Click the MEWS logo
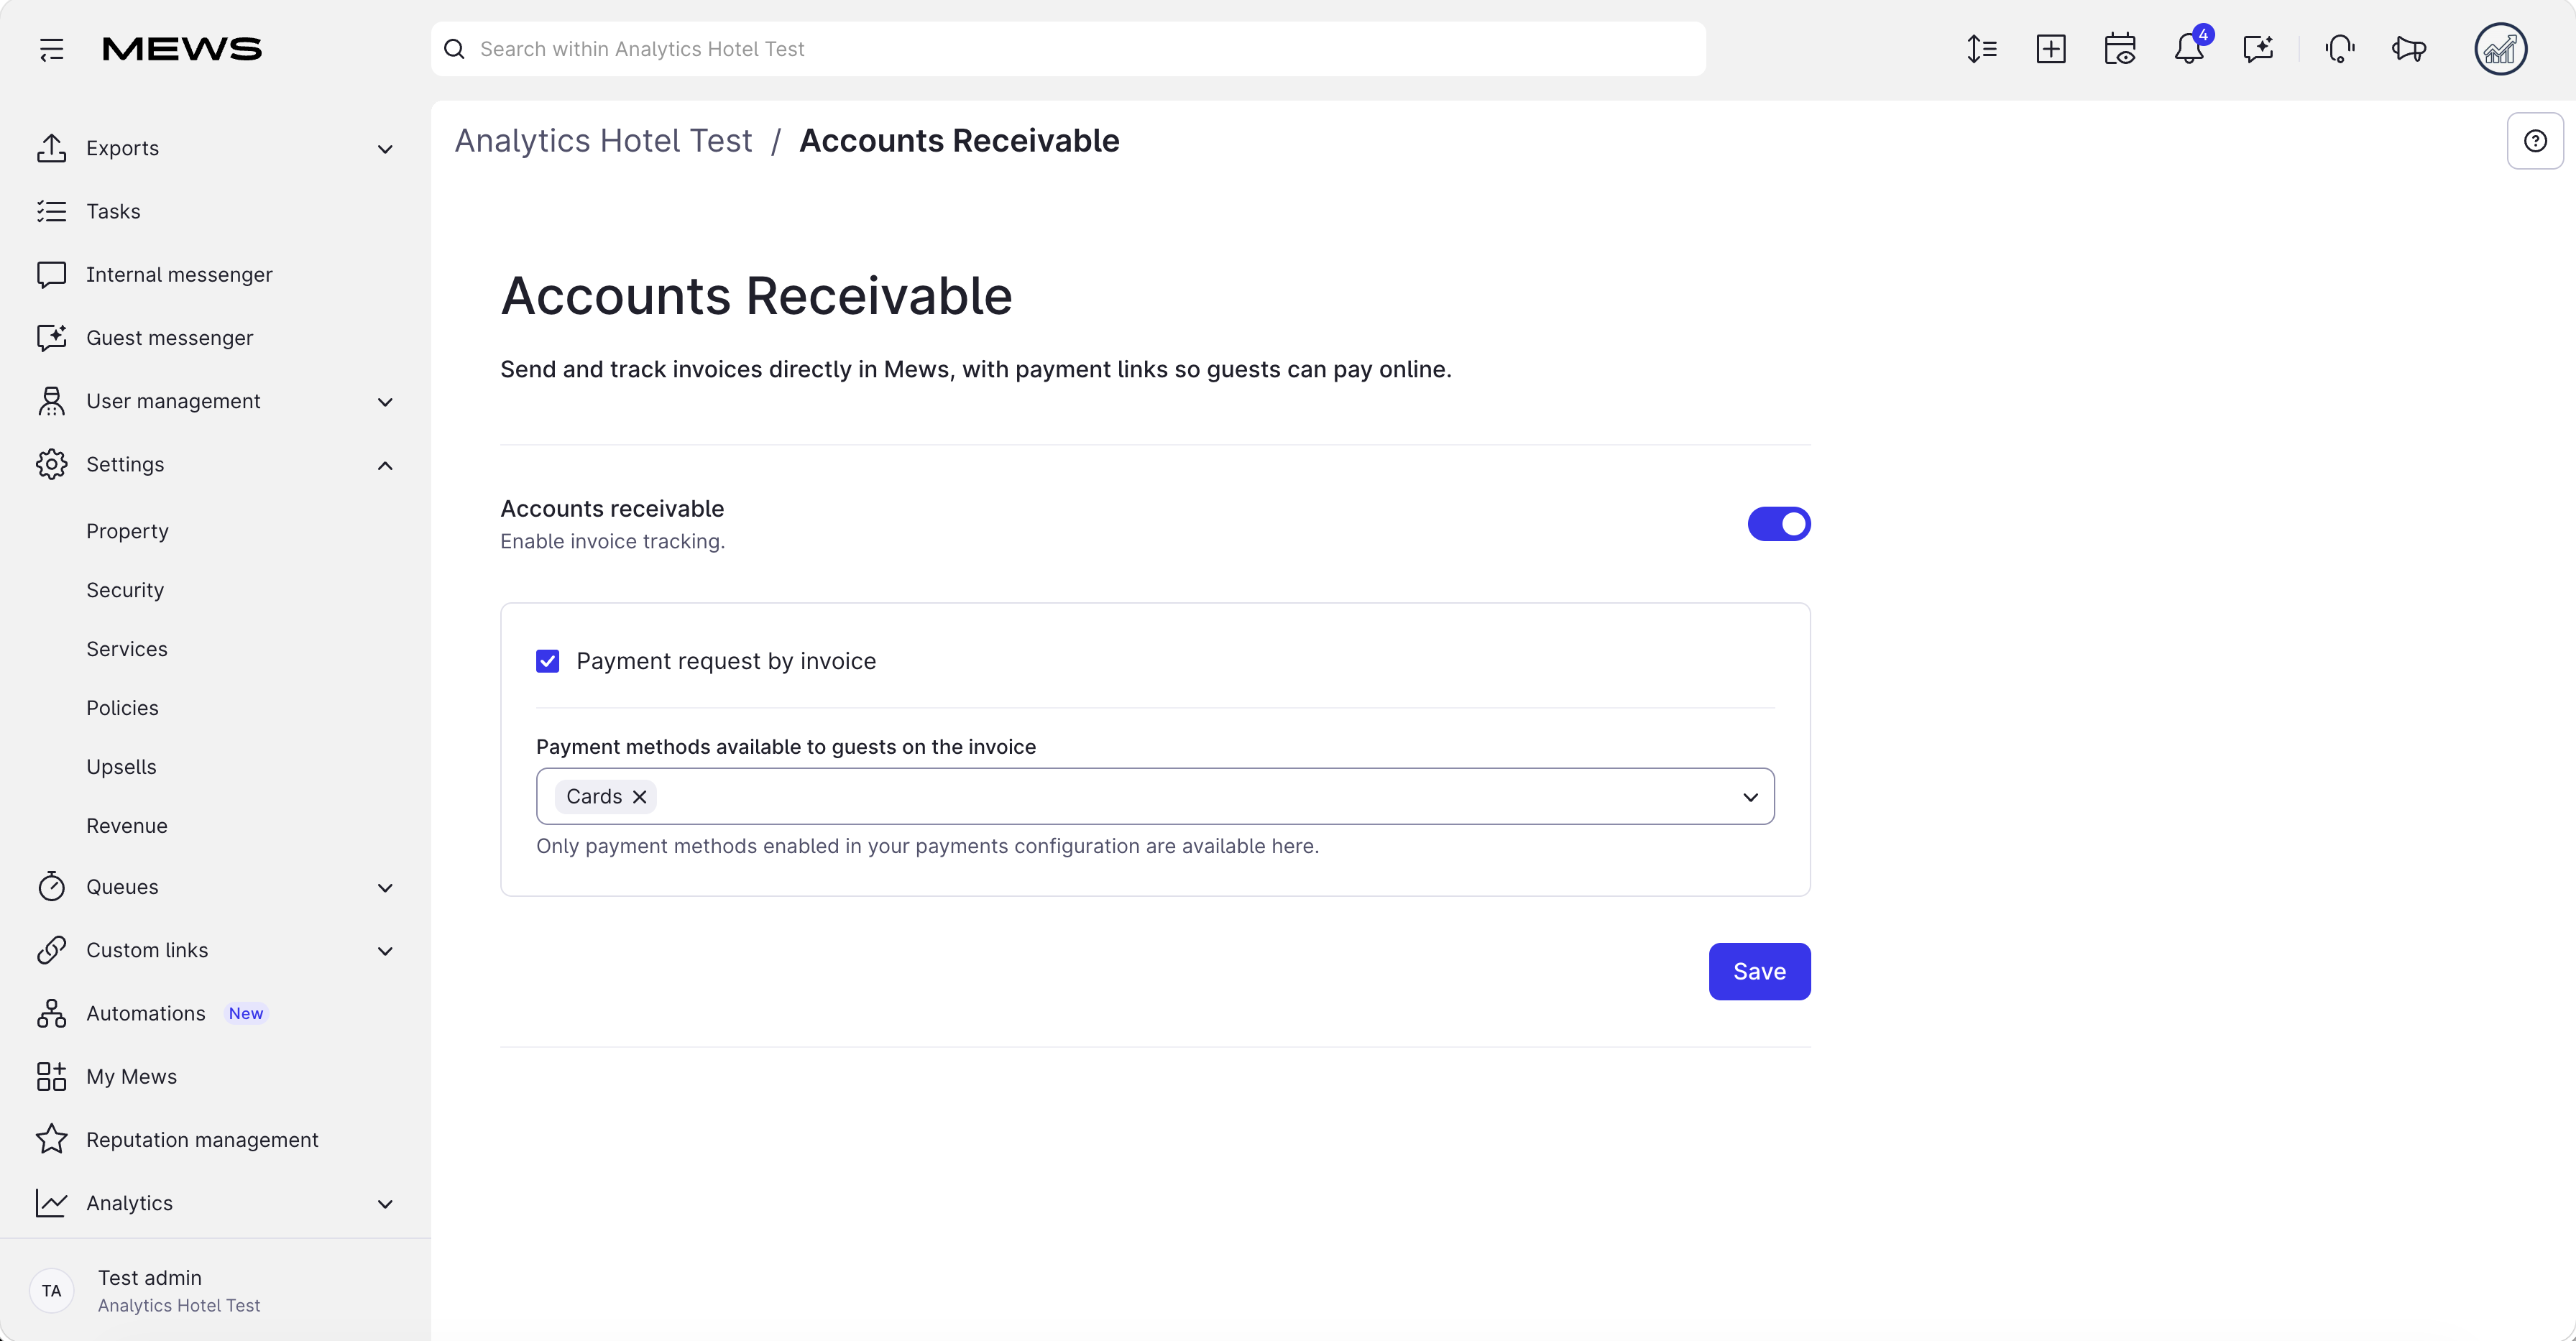The width and height of the screenshot is (2576, 1341). (182, 49)
